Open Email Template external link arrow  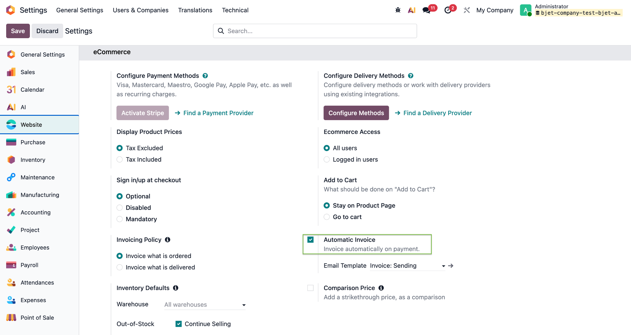click(x=451, y=266)
